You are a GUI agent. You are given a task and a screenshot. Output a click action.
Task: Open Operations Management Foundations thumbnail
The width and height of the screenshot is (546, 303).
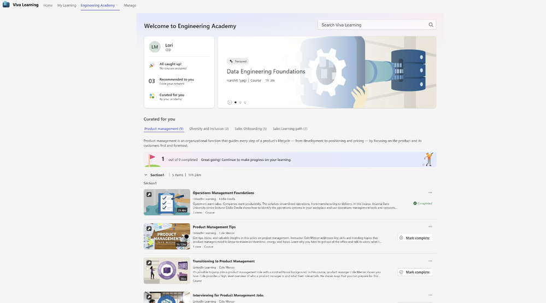pos(167,202)
